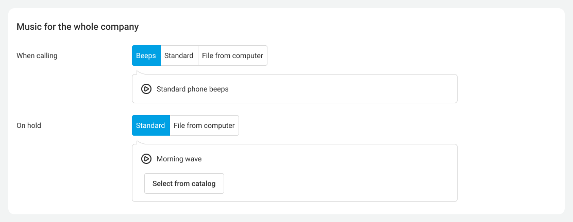Screen dimensions: 573x222
Task: Switch On hold to File from computer
Action: (204, 125)
